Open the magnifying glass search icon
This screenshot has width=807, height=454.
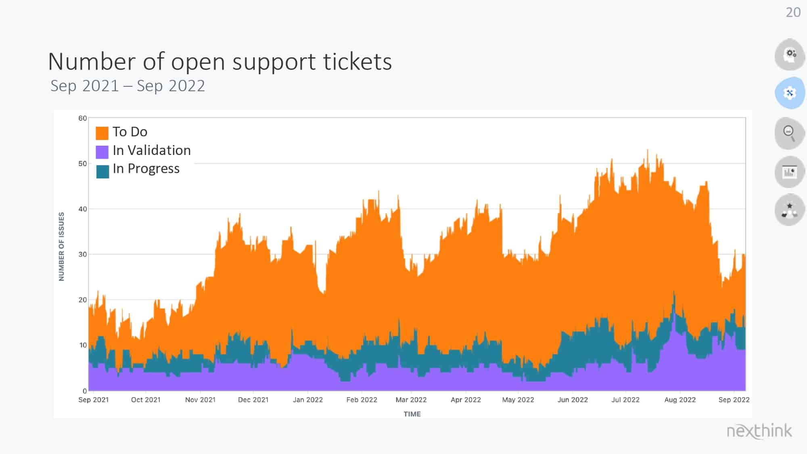click(790, 133)
